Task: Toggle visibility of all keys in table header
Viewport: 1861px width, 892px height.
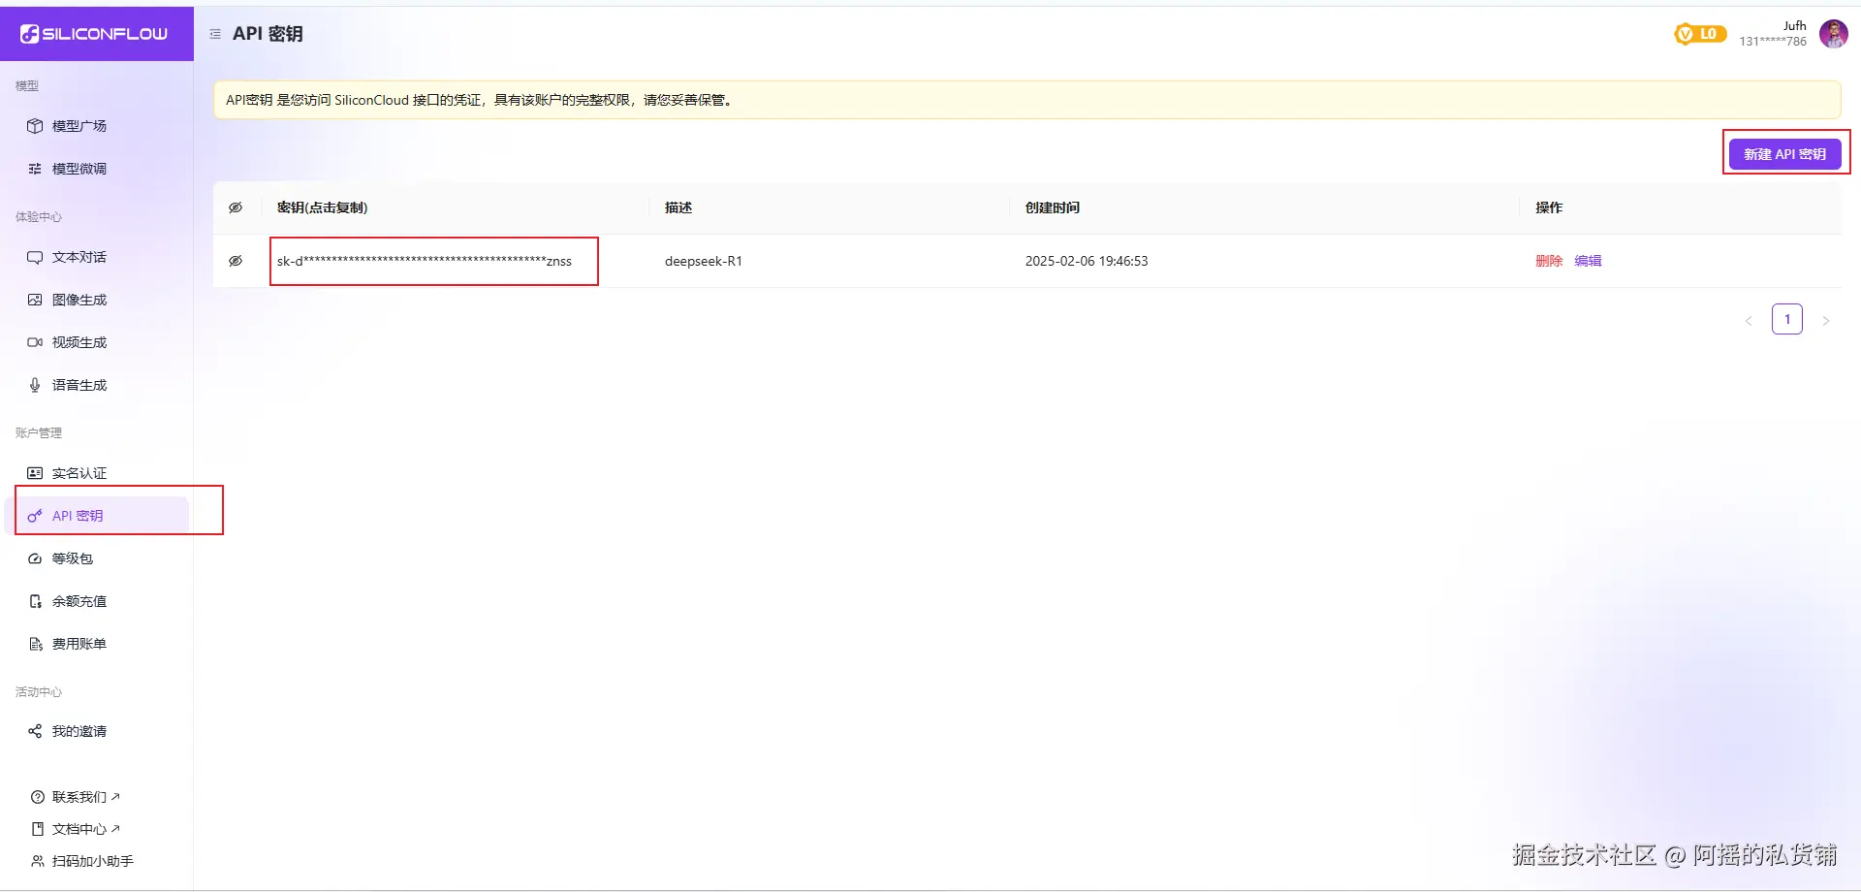Action: tap(236, 207)
